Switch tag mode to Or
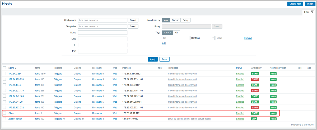This screenshot has width=317, height=130. pyautogui.click(x=176, y=33)
